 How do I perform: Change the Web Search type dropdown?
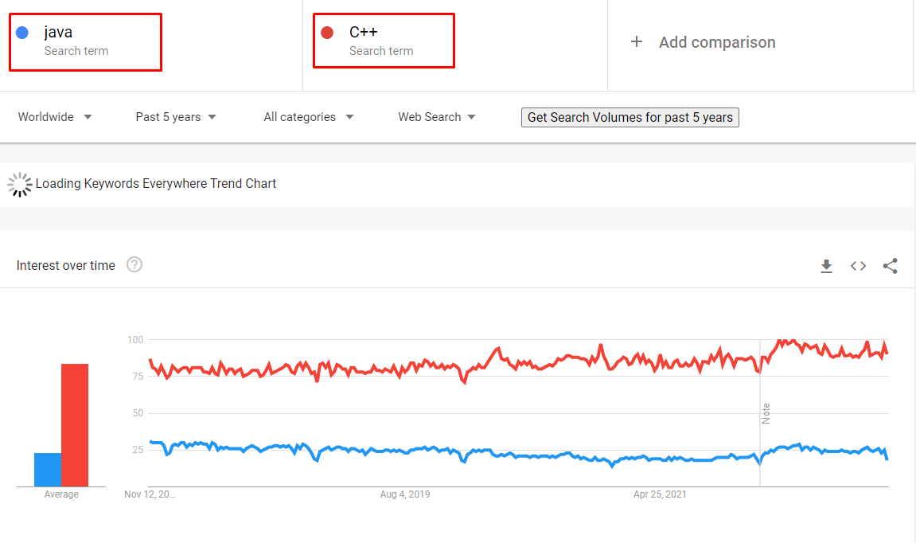437,117
